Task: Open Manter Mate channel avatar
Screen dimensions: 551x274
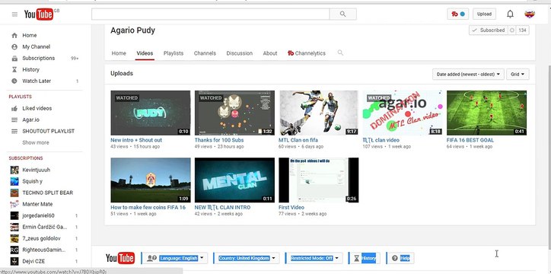Action: click(14, 204)
